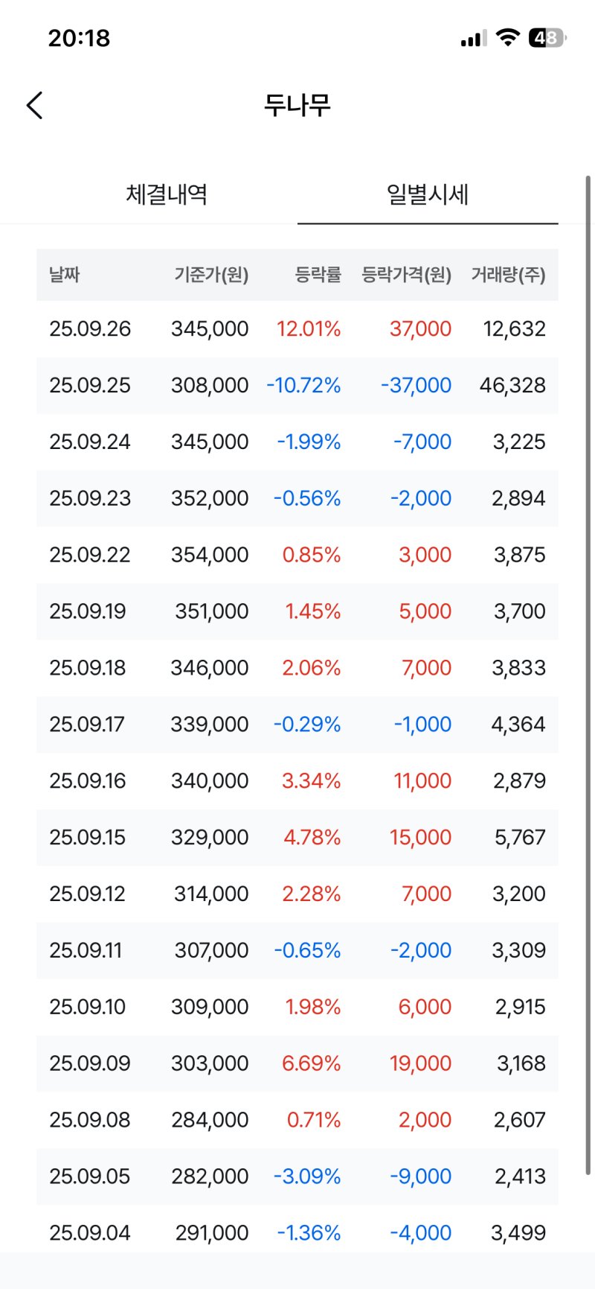
Task: Tap the Wi-Fi status icon
Action: [x=507, y=38]
